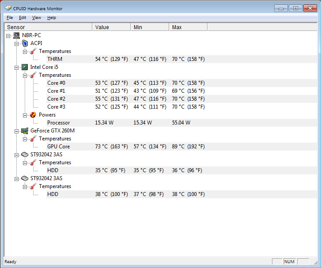Click the Min column header
Viewport: 321px width, 268px height.
150,27
